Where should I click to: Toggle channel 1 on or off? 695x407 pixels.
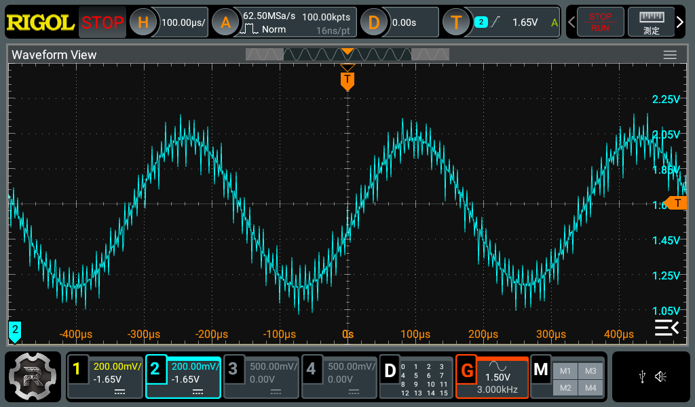click(x=77, y=368)
